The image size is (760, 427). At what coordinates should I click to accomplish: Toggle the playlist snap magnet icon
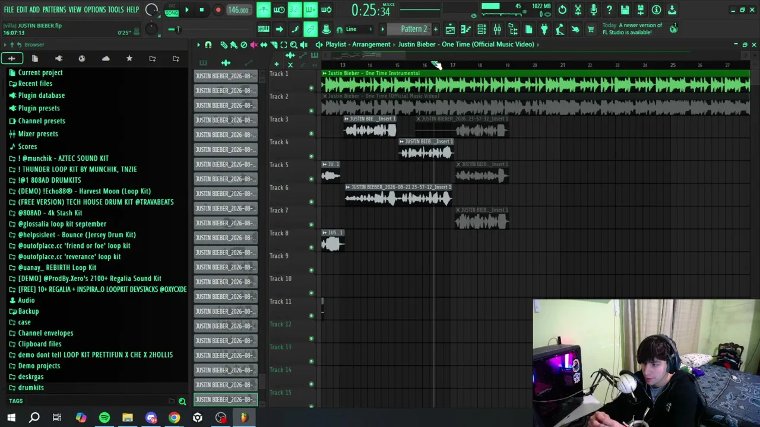click(x=208, y=45)
